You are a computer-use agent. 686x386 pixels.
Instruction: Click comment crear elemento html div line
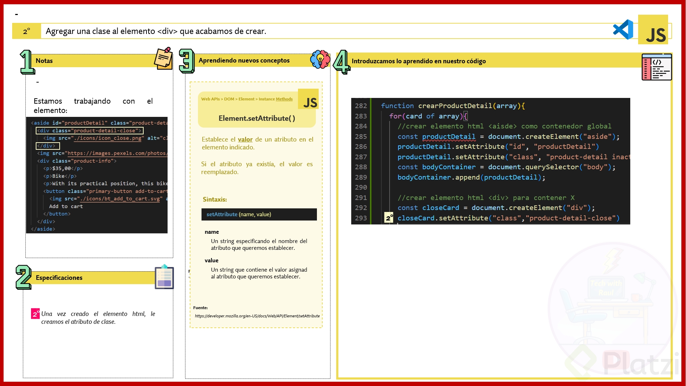pyautogui.click(x=486, y=198)
